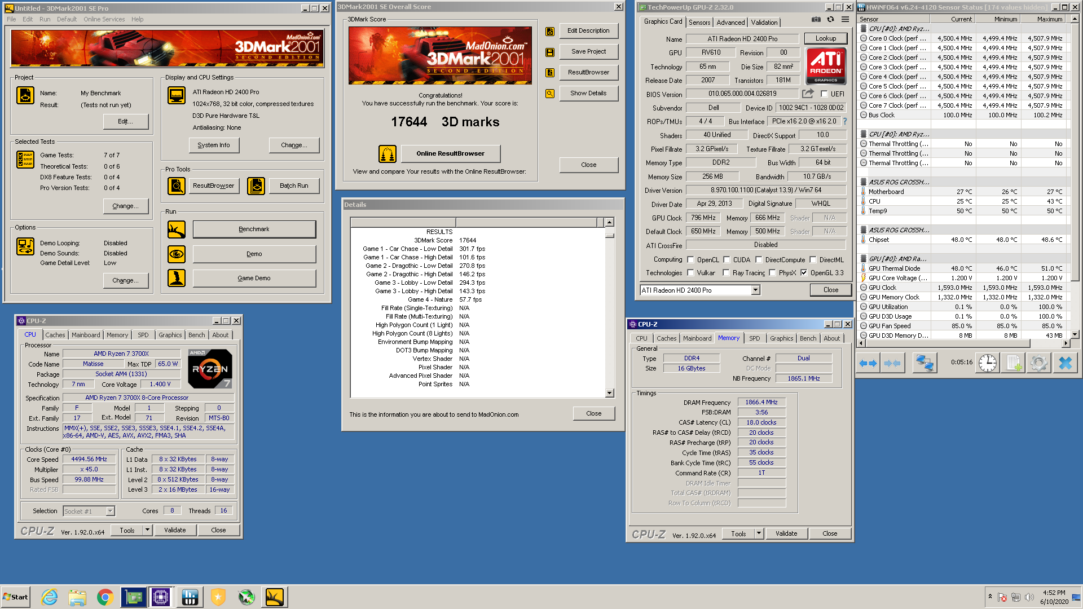The image size is (1083, 609).
Task: Click the ResultBrowser icon in score window
Action: click(x=549, y=73)
